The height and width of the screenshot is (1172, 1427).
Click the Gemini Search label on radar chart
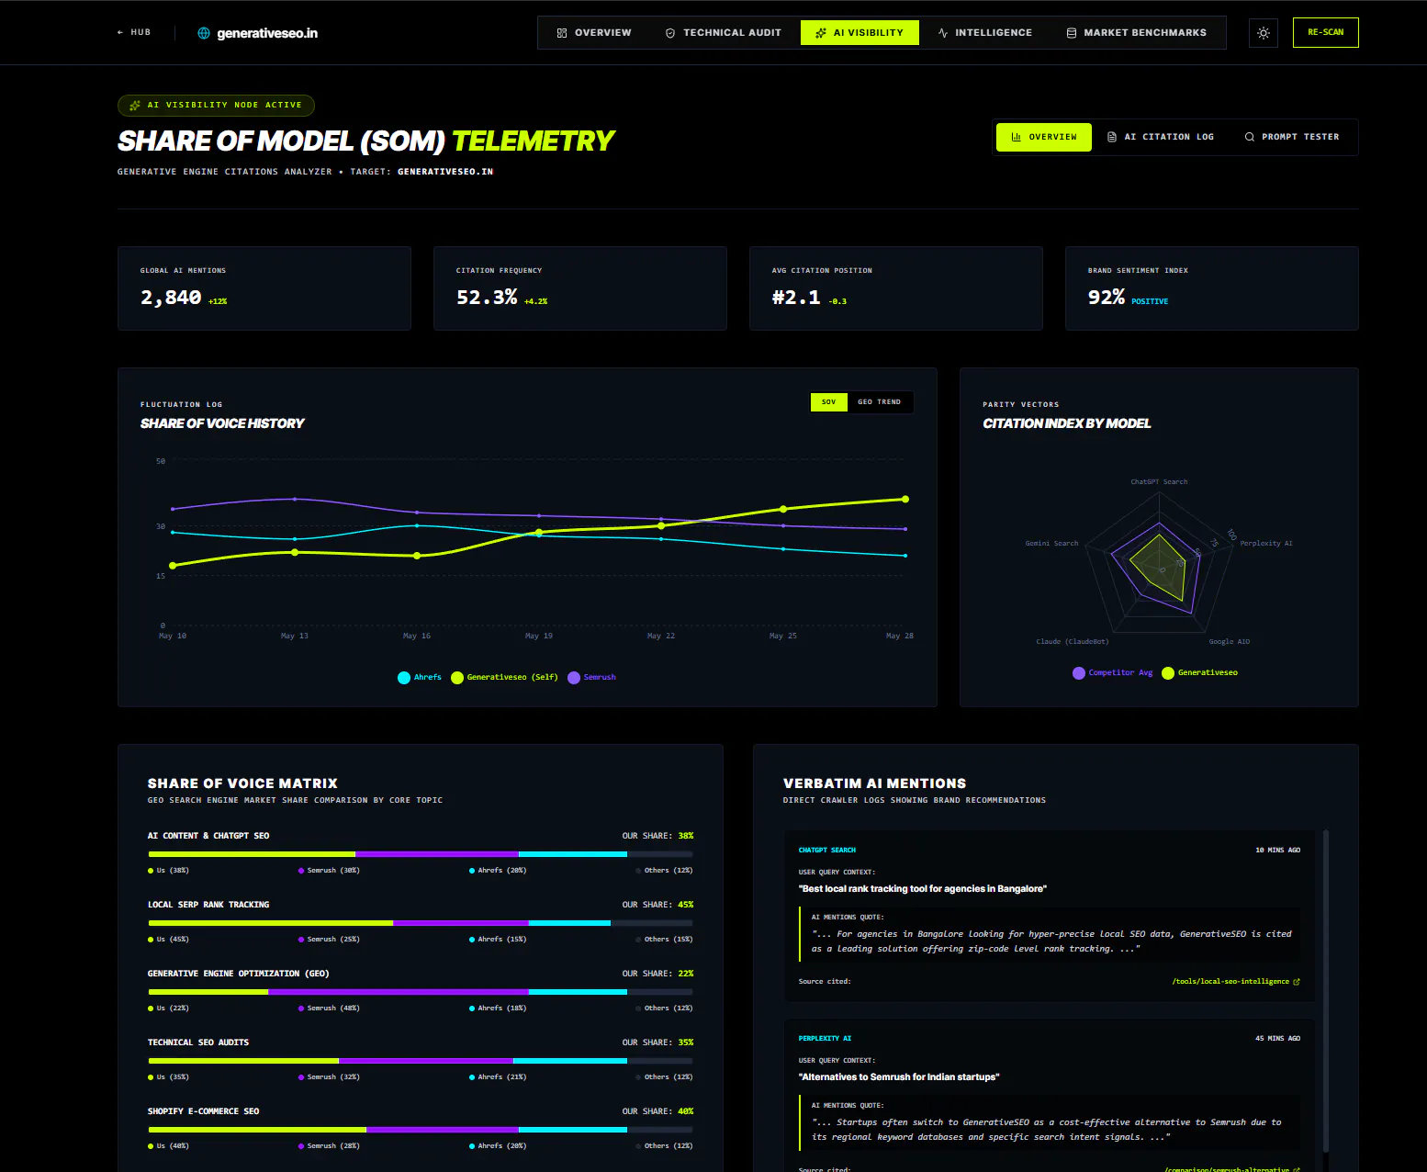click(x=1052, y=544)
